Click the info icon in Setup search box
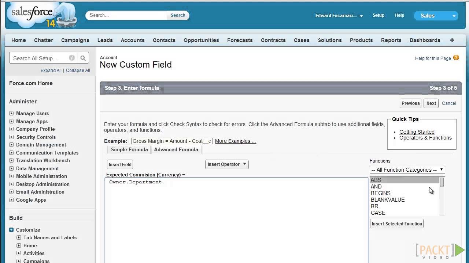This screenshot has height=263, width=469. (72, 58)
